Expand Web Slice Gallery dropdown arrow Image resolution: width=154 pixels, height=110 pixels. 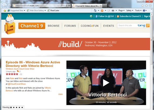click(45, 10)
